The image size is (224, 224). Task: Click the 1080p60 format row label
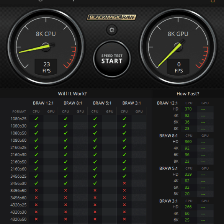[x=18, y=140]
